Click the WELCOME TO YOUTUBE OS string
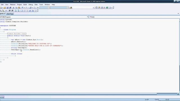180x101 pixels. click(39, 44)
